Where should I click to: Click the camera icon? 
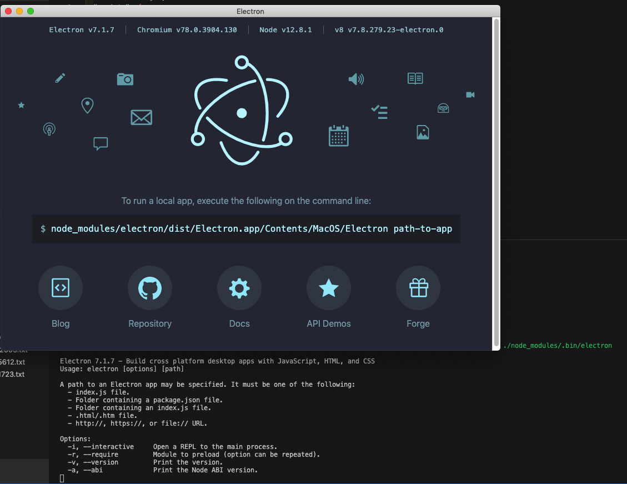point(125,79)
